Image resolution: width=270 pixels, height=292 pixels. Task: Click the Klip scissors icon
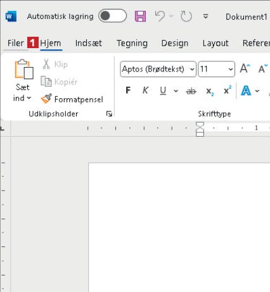[x=46, y=64]
